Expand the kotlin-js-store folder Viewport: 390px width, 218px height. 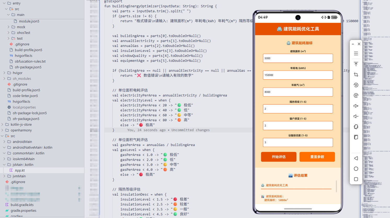[x=2, y=124]
